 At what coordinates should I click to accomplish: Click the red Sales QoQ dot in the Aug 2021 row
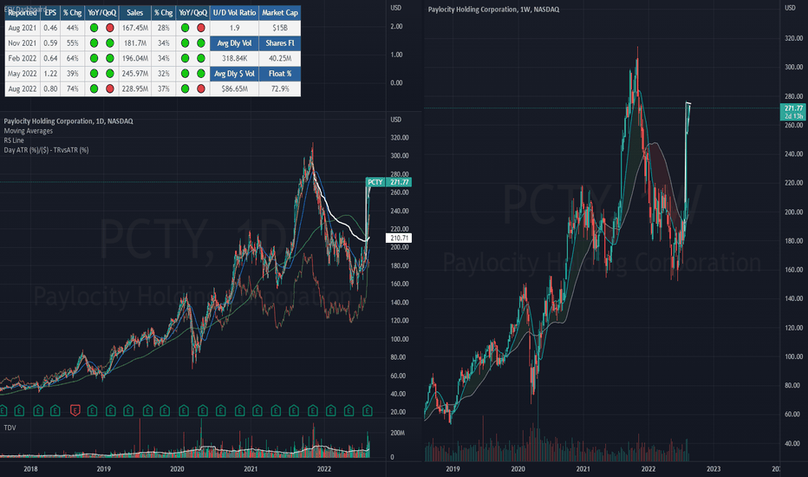[201, 28]
